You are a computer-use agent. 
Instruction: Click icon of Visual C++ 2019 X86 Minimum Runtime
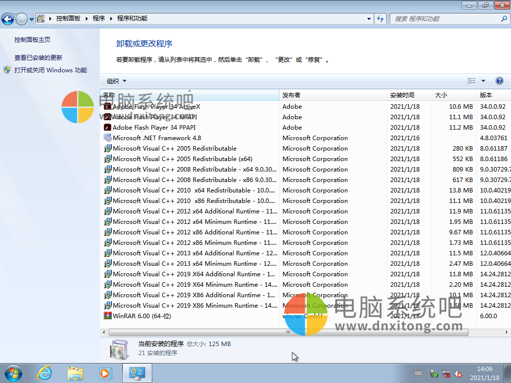tap(108, 305)
